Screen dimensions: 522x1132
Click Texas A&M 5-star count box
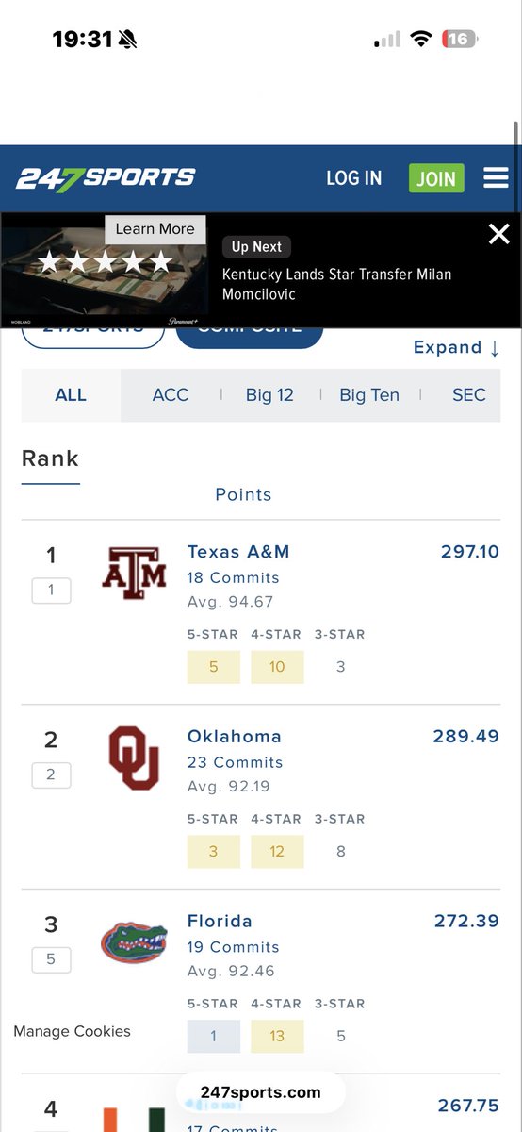tap(213, 667)
